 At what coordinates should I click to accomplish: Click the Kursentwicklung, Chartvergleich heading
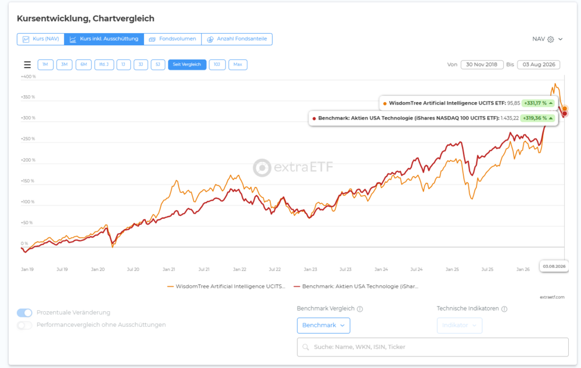point(85,19)
